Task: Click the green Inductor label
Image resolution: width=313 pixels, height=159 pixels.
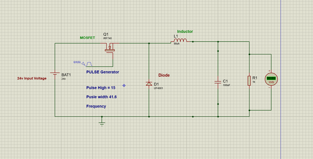Action: click(x=185, y=31)
